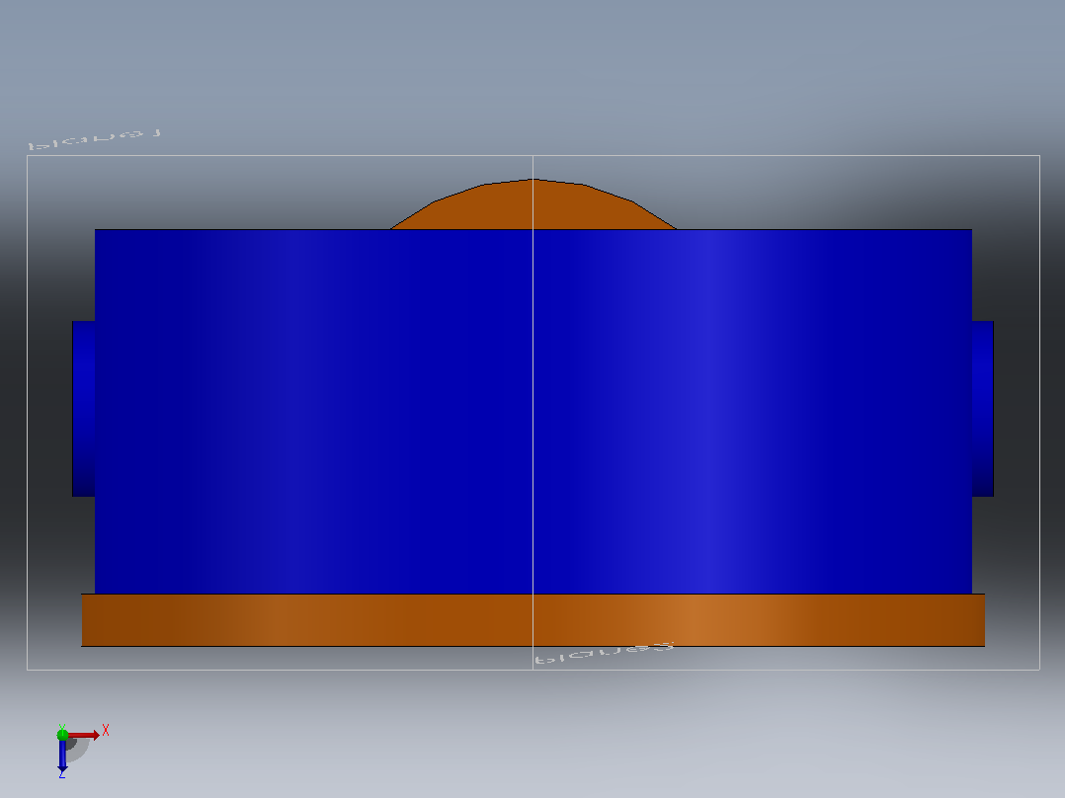Image resolution: width=1065 pixels, height=798 pixels.
Task: Click the blue Z axis arrow of the triad
Action: [62, 755]
